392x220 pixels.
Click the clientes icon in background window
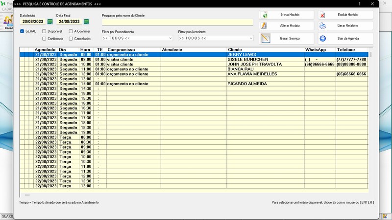[8, 22]
